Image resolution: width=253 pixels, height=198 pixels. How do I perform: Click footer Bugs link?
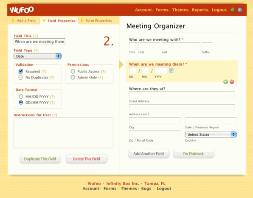146,189
